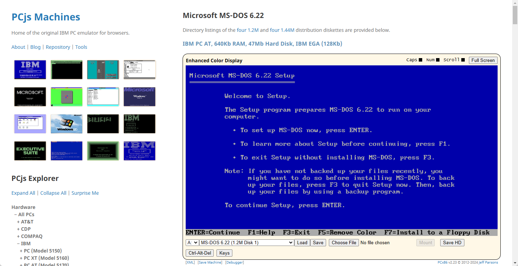The width and height of the screenshot is (518, 266).
Task: Open the PCx86 v2.23 link
Action: click(447, 263)
